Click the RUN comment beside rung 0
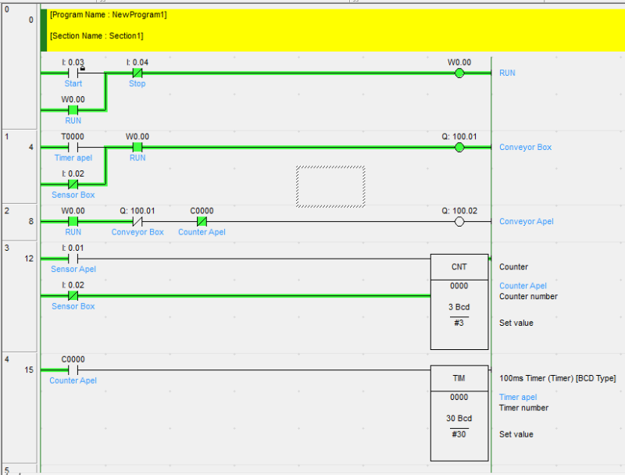Image resolution: width=625 pixels, height=475 pixels. click(507, 73)
